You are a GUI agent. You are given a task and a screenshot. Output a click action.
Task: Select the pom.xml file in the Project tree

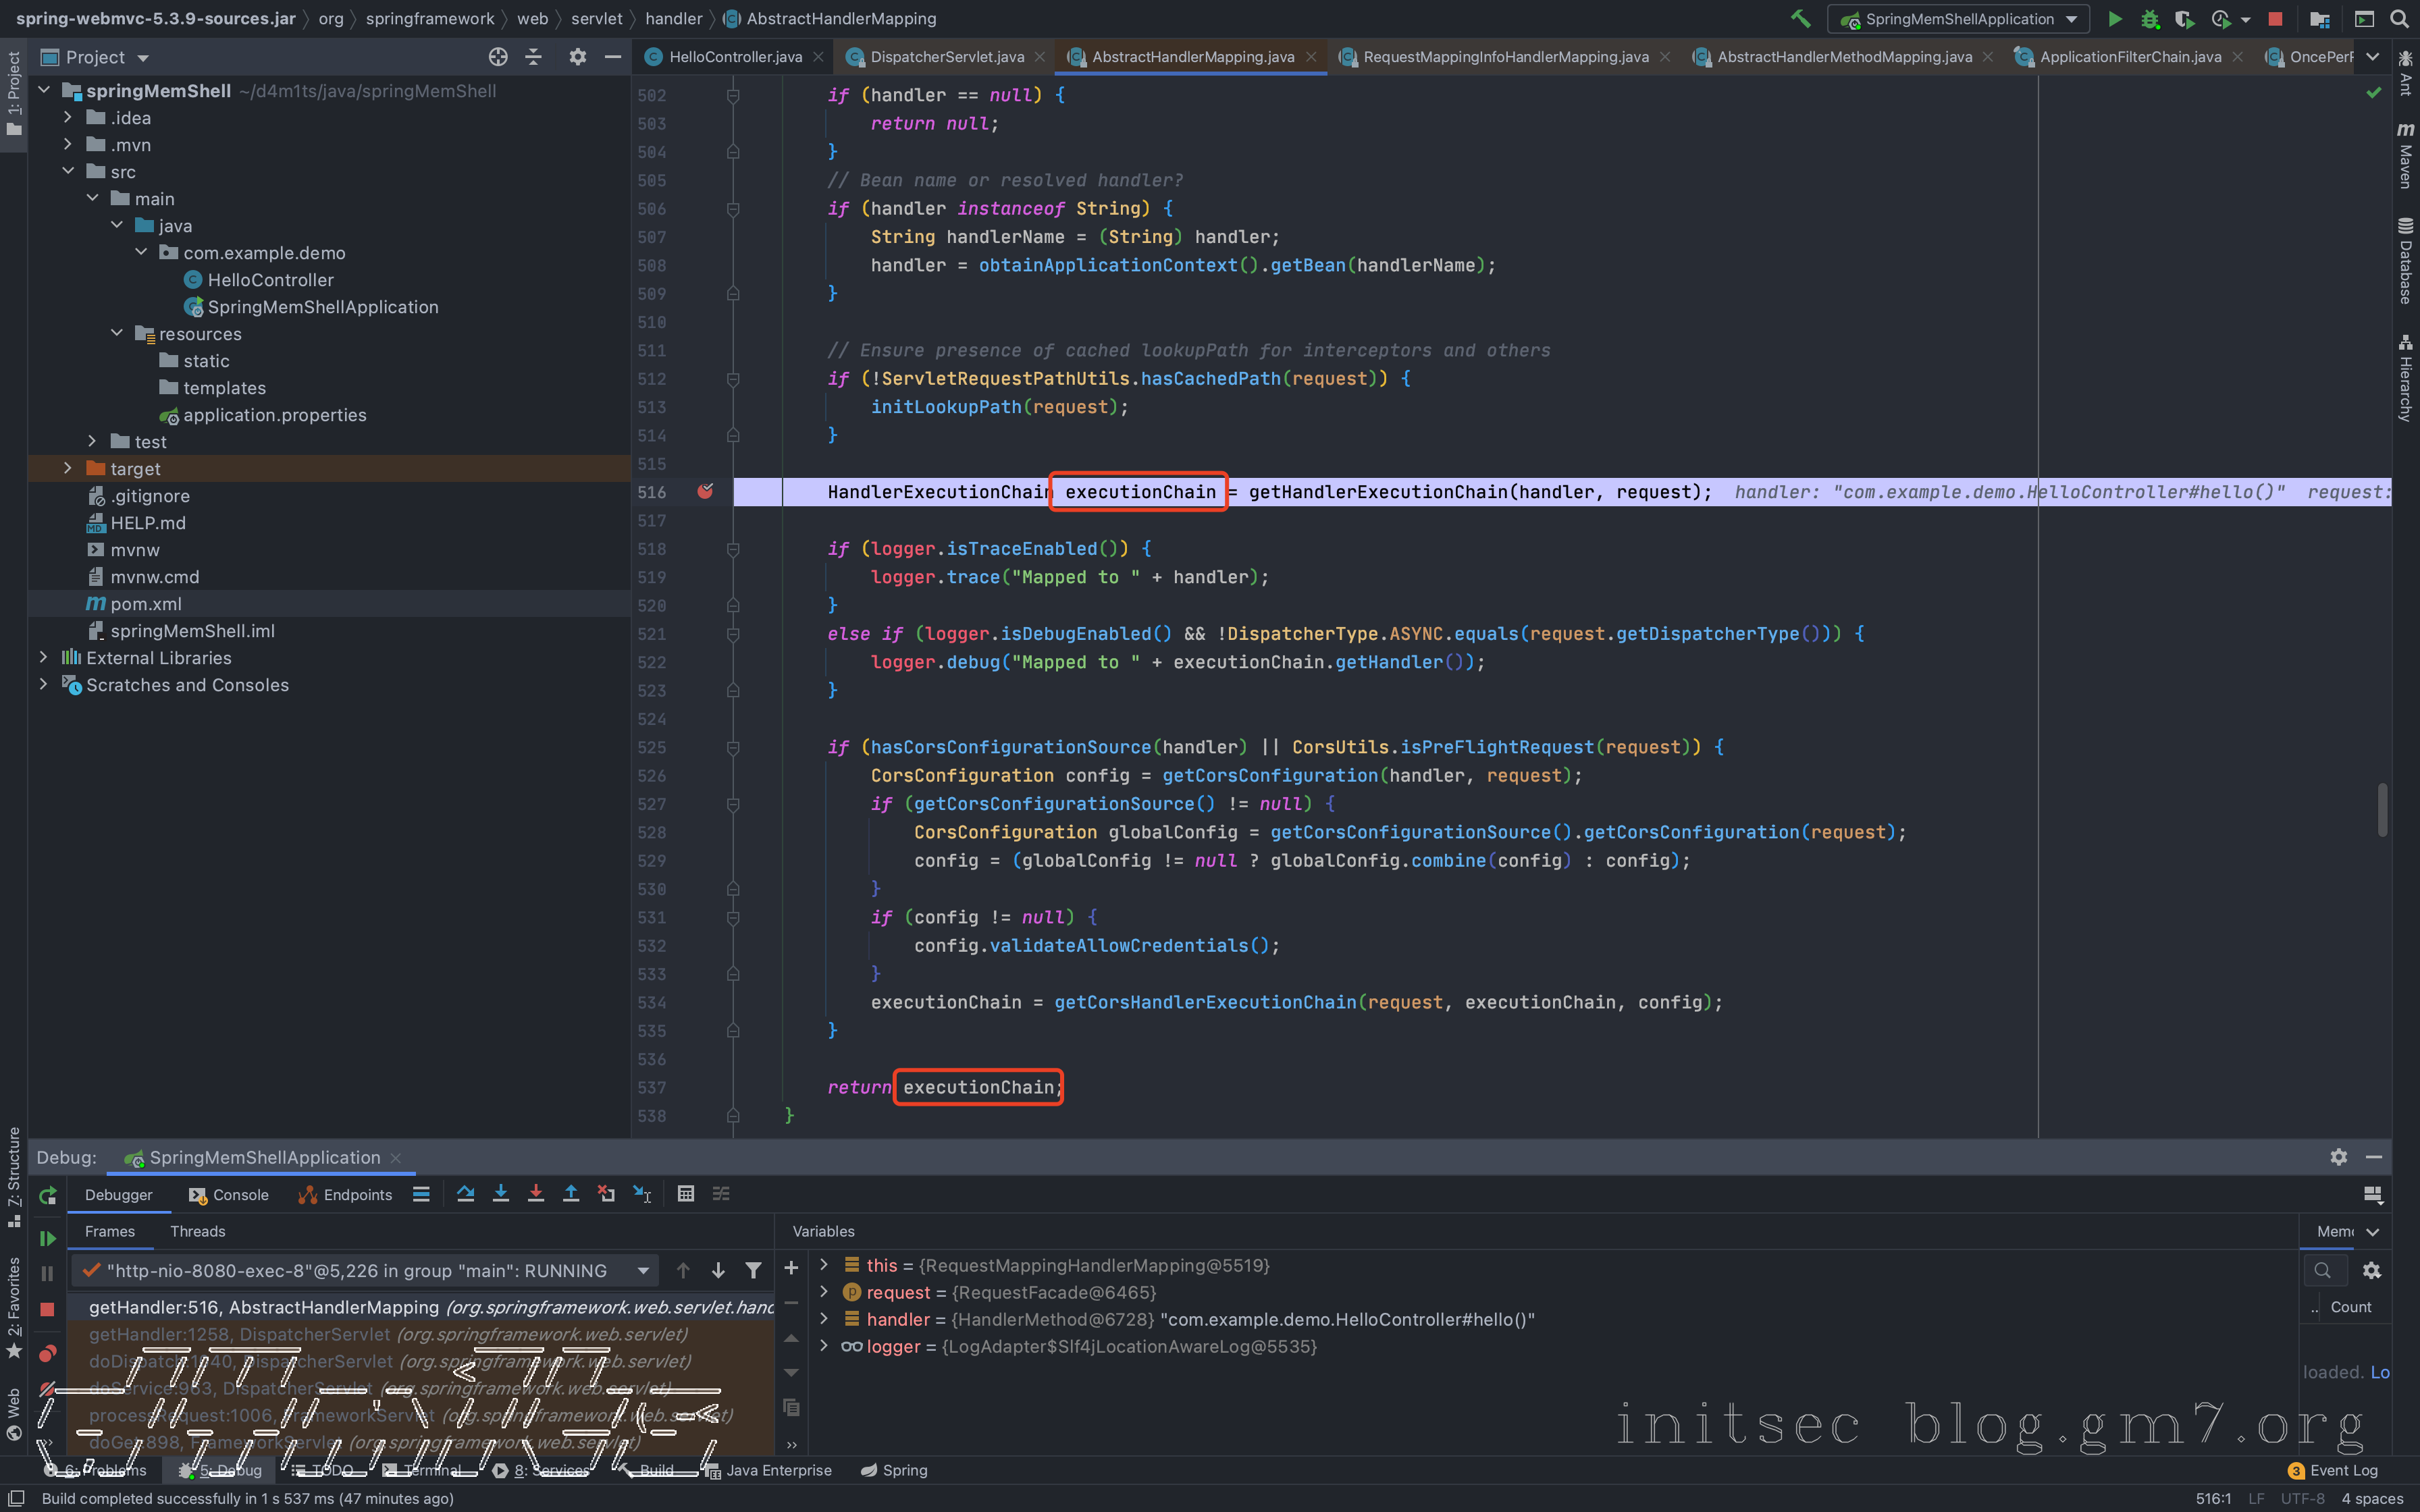coord(146,604)
